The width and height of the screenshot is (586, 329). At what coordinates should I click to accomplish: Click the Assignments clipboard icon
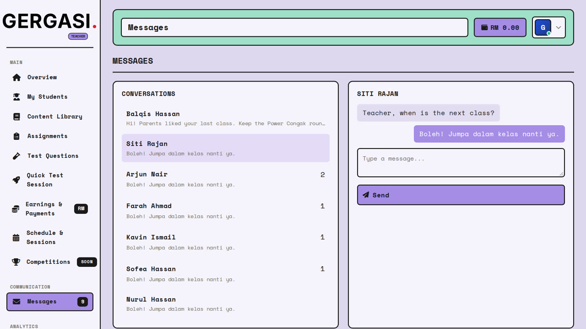click(x=16, y=136)
